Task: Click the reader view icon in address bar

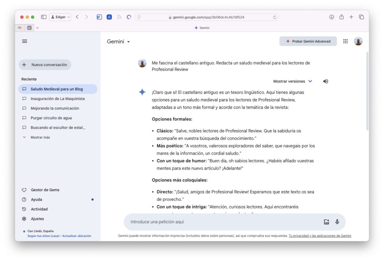Action: click(139, 17)
